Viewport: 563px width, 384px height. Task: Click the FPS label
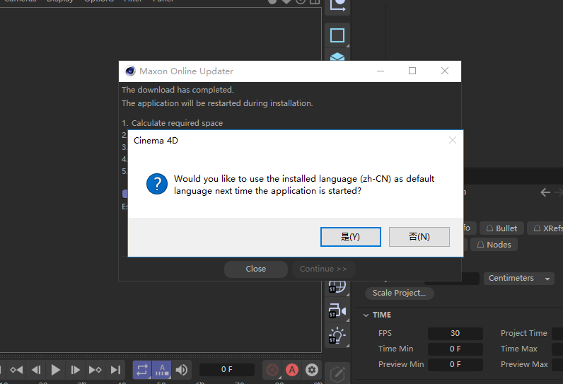pyautogui.click(x=385, y=333)
